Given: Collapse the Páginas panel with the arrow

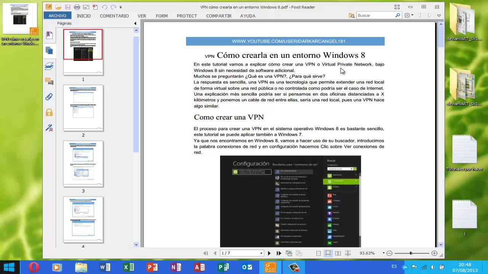Looking at the screenshot, I should 135,24.
